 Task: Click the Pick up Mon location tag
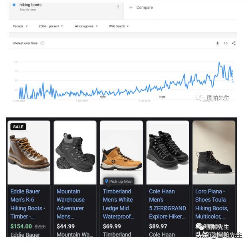click(x=119, y=181)
